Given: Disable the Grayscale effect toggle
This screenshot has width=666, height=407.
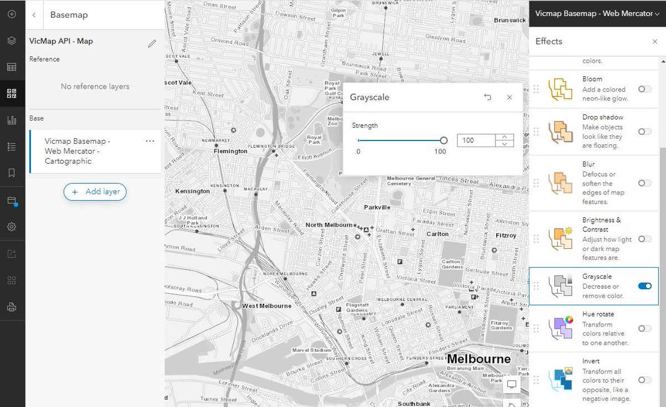Looking at the screenshot, I should (644, 286).
